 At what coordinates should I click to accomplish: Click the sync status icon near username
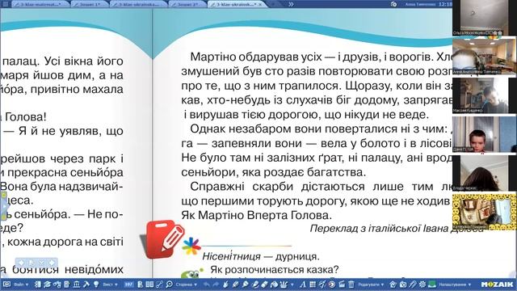(x=393, y=4)
